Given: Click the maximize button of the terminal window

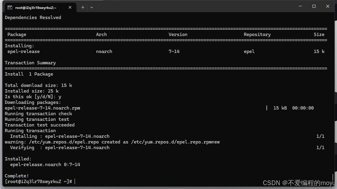Looking at the screenshot, I should tap(314, 6).
